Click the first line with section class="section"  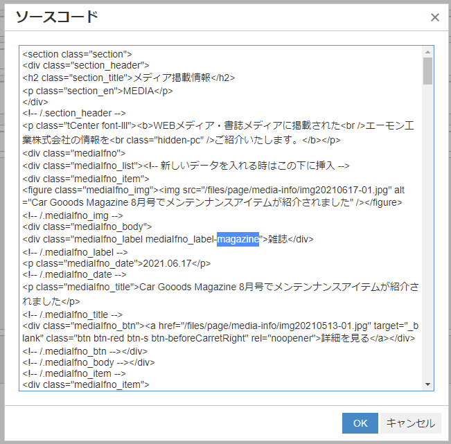(77, 53)
